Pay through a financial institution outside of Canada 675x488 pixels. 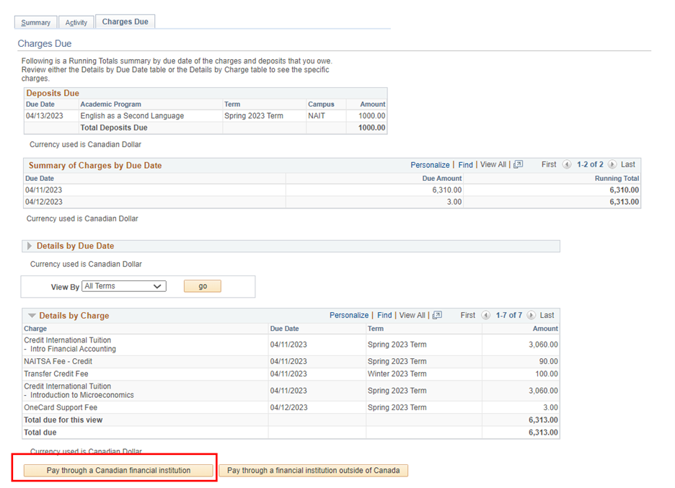click(313, 469)
